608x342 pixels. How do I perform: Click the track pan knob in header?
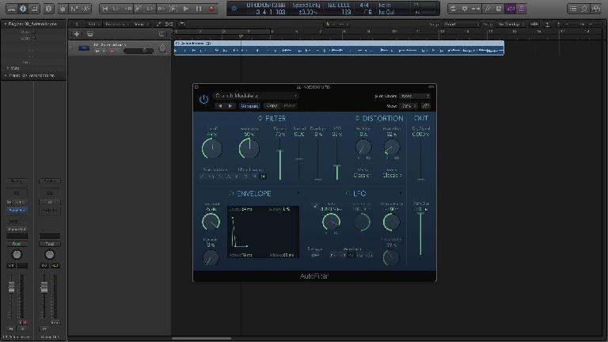162,48
